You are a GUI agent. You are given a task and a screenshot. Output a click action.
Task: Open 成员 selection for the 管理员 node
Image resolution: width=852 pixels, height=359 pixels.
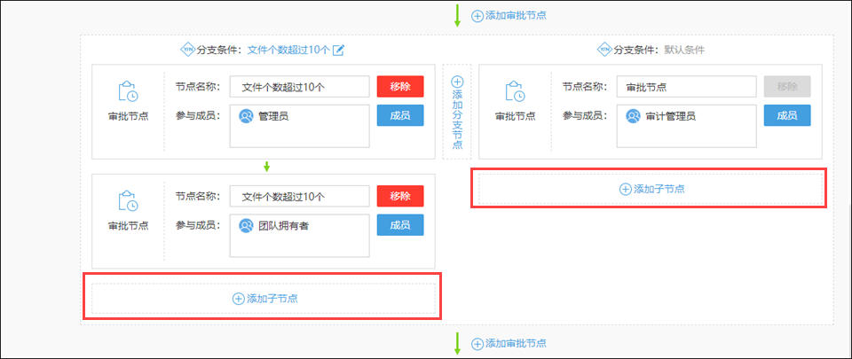pos(400,115)
